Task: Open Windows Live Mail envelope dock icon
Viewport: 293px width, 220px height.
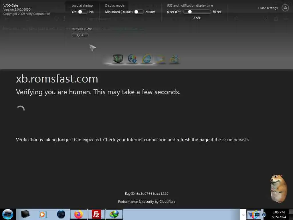Action: (x=161, y=59)
